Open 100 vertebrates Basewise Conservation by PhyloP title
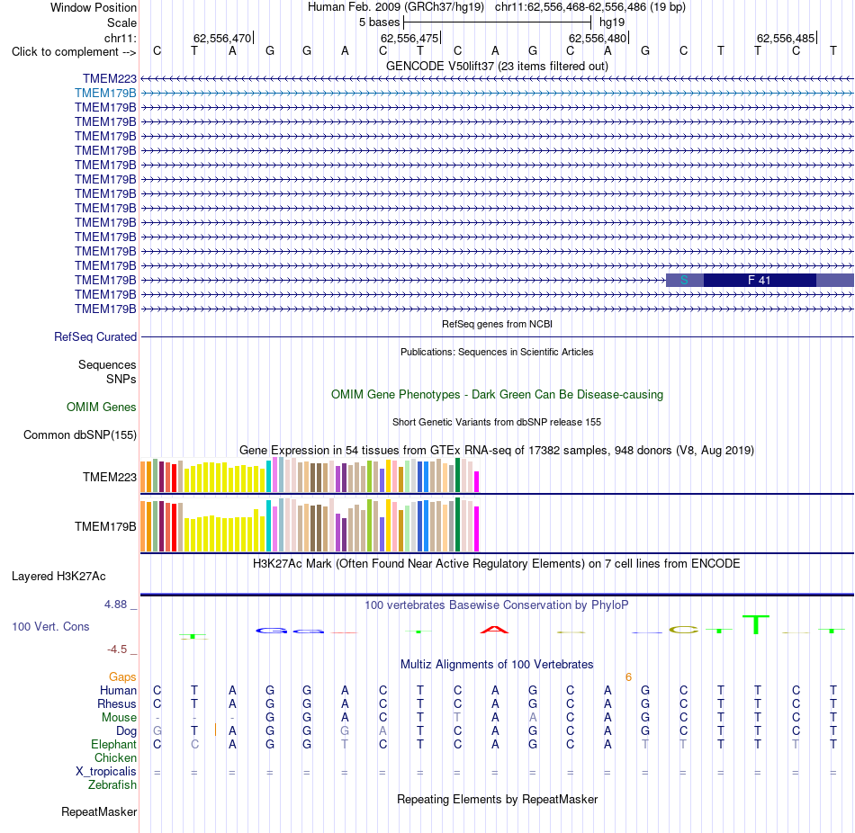The width and height of the screenshot is (855, 833). pyautogui.click(x=497, y=605)
